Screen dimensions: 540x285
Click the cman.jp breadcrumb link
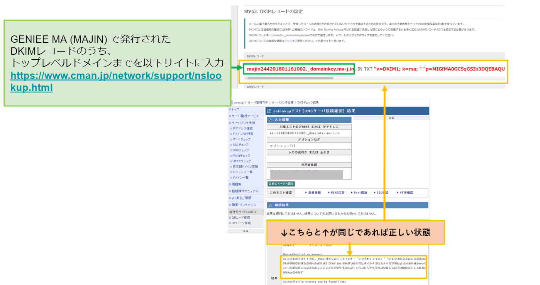(x=238, y=102)
